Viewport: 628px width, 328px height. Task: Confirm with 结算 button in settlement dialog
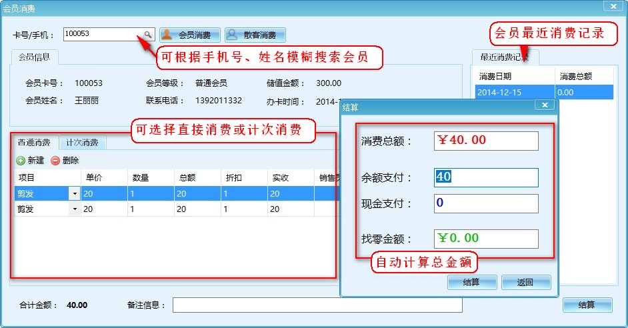tap(471, 282)
